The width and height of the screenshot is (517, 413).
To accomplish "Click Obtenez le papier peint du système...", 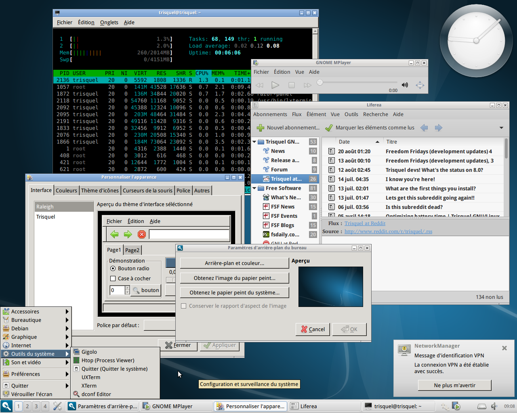I will coord(234,292).
